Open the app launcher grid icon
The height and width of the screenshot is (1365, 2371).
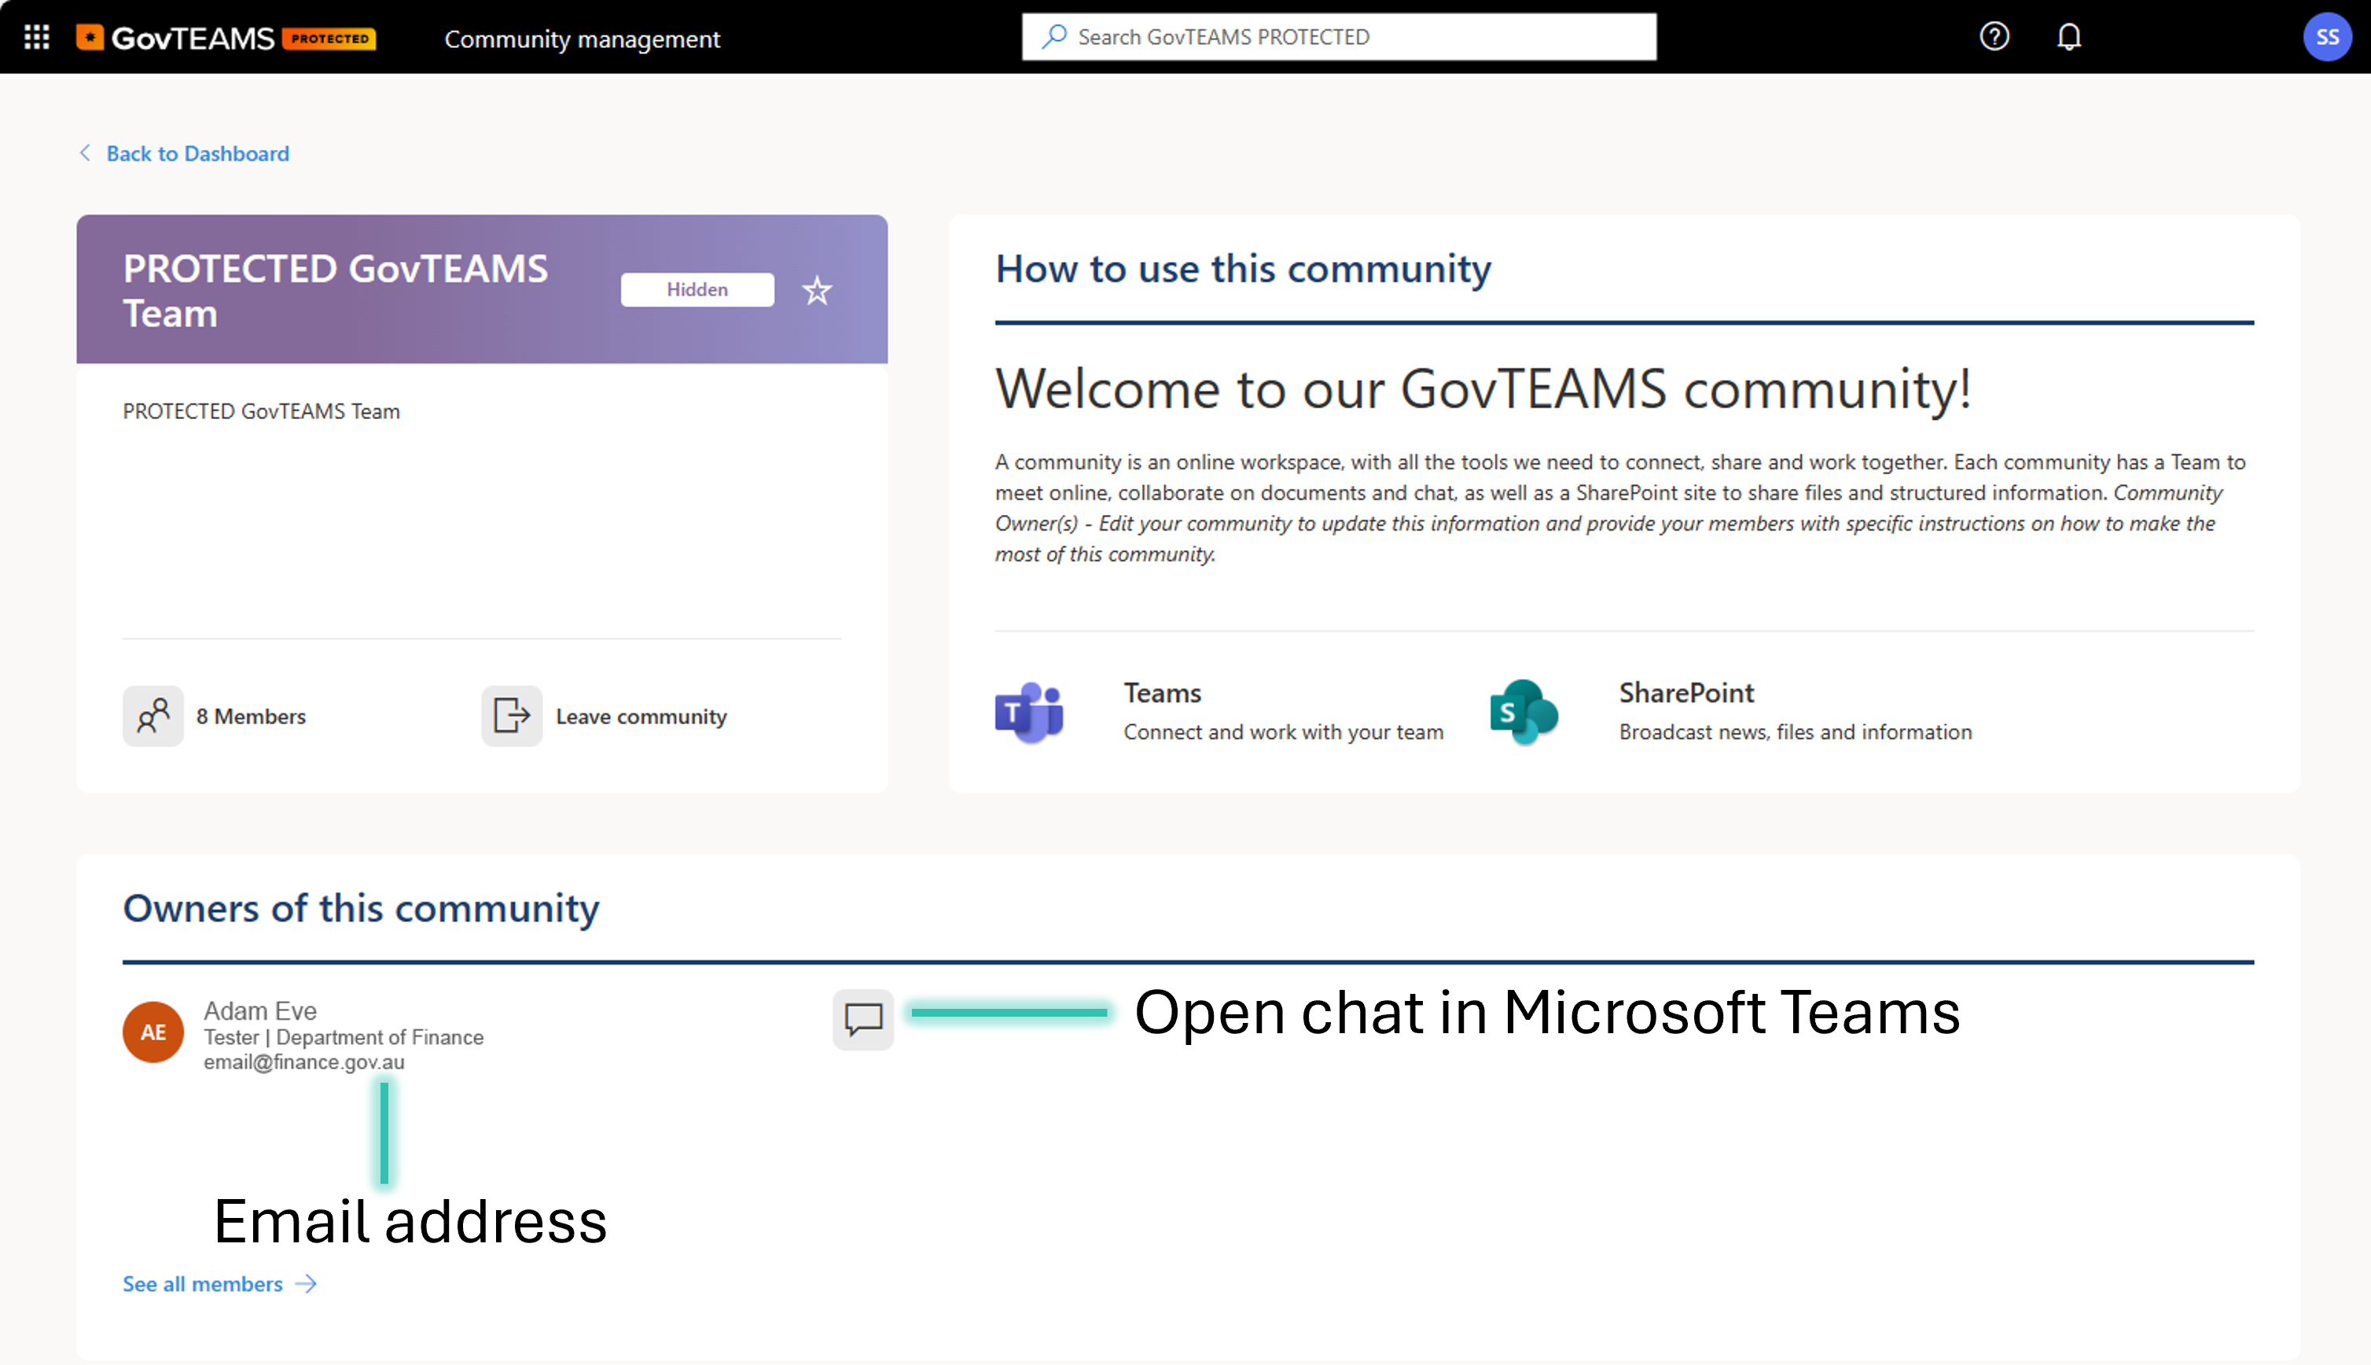click(36, 38)
